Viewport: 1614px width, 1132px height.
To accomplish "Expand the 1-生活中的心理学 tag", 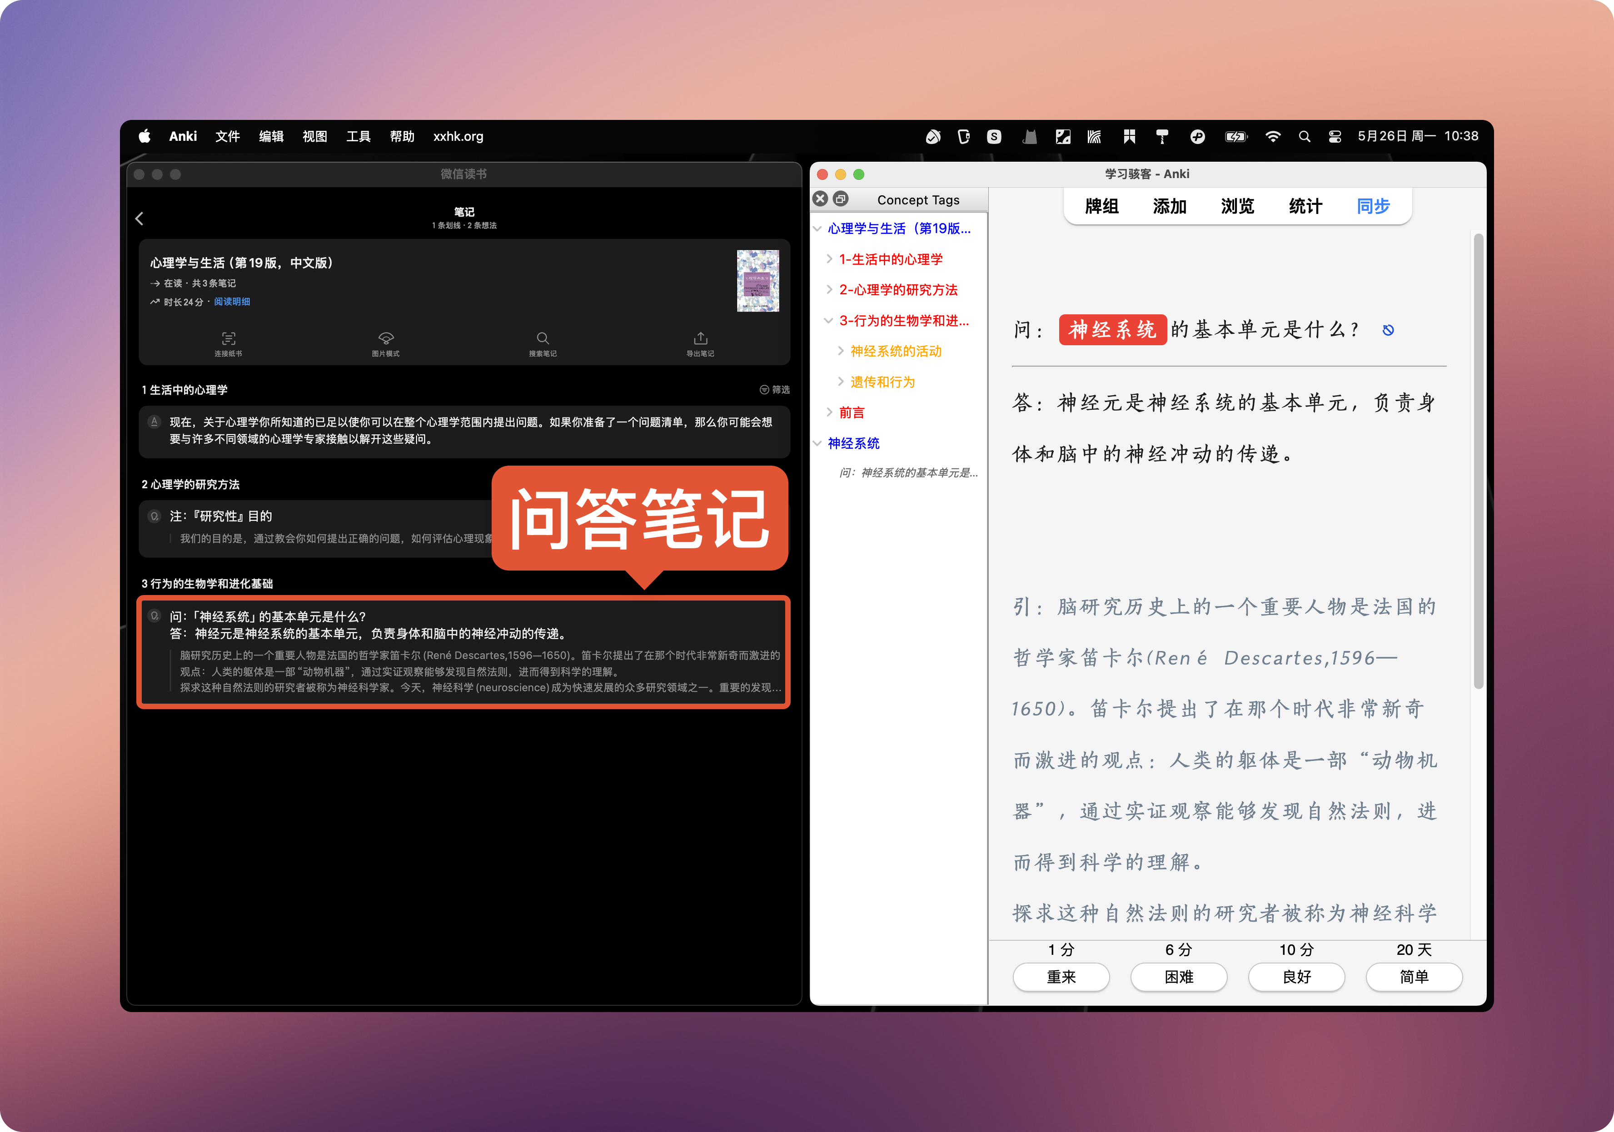I will tap(830, 259).
